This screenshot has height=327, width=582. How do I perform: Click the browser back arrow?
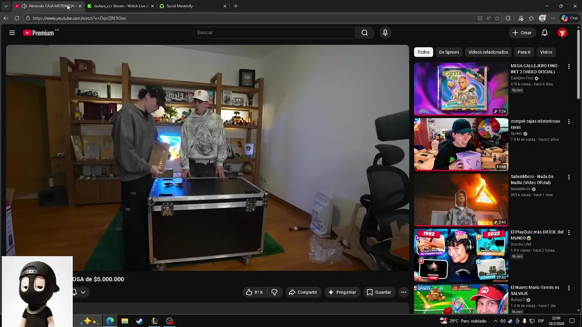pyautogui.click(x=6, y=18)
